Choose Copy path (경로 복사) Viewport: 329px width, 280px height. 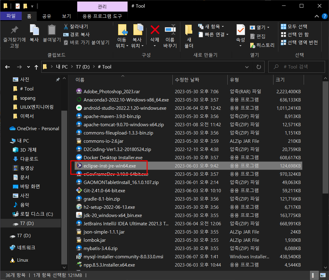(x=76, y=35)
